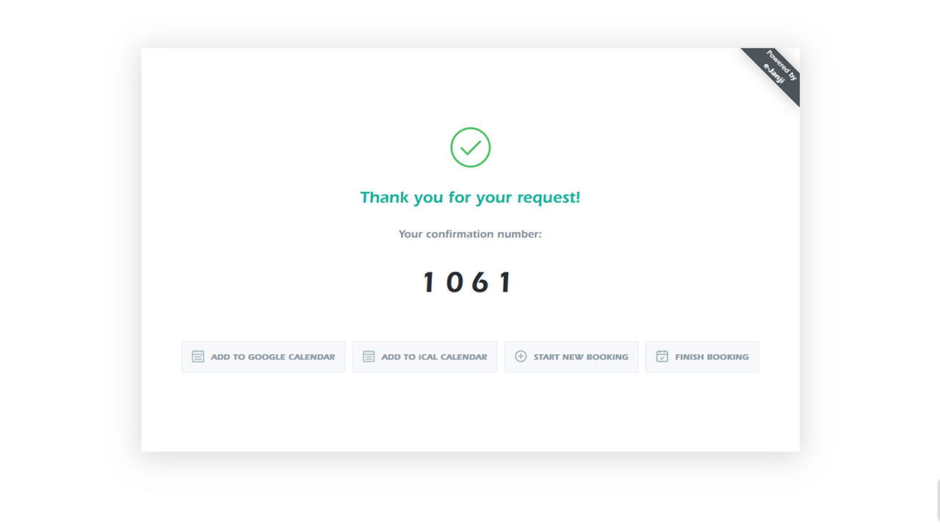This screenshot has width=940, height=529.
Task: Click the green success checkmark icon
Action: [470, 148]
